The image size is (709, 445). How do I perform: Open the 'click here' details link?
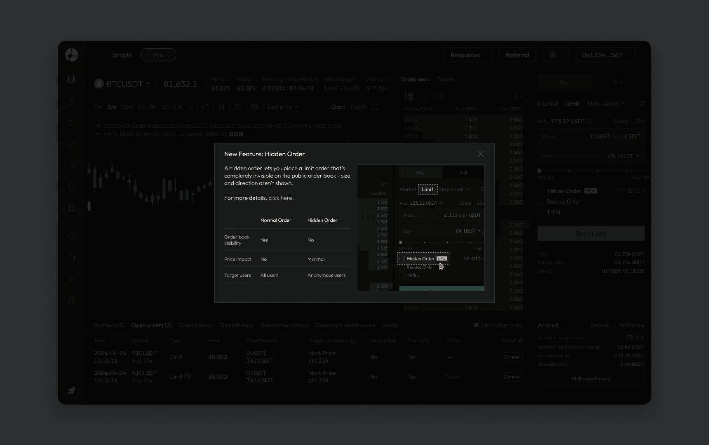tap(280, 198)
